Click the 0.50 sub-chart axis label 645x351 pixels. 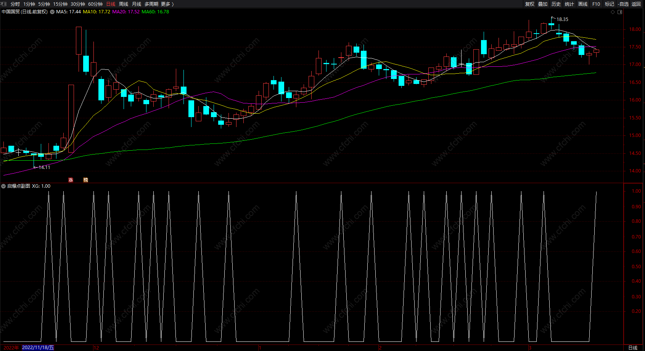point(636,267)
